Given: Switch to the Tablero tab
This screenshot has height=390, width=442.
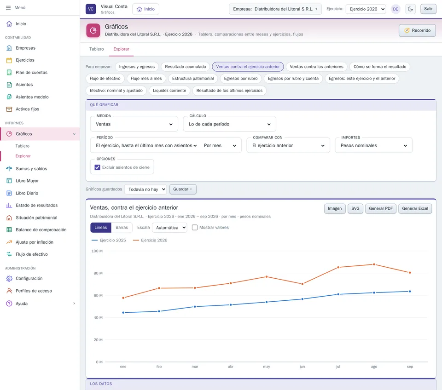Looking at the screenshot, I should (x=96, y=49).
